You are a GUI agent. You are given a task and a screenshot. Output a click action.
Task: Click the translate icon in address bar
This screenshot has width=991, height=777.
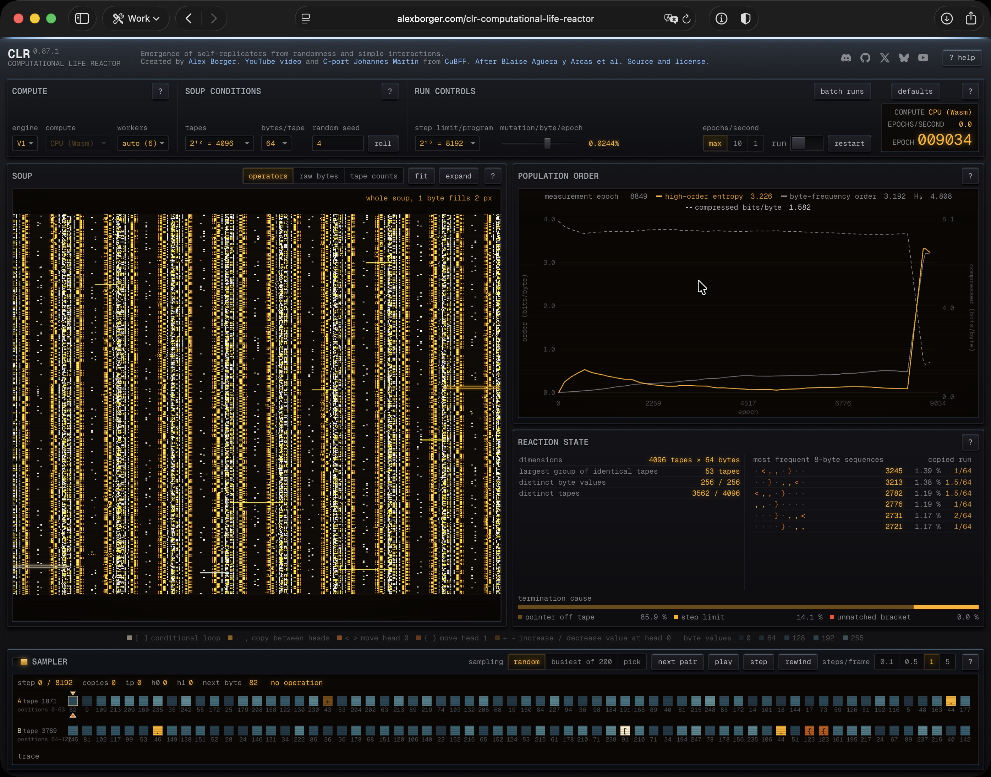pos(671,19)
